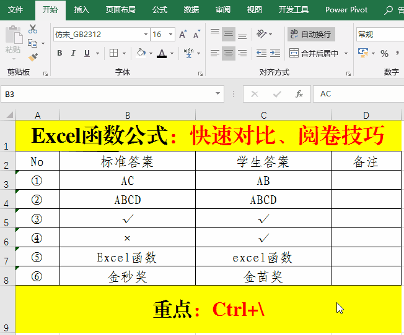Open alignment group dialog launcher
This screenshot has height=335, width=404.
click(x=348, y=74)
